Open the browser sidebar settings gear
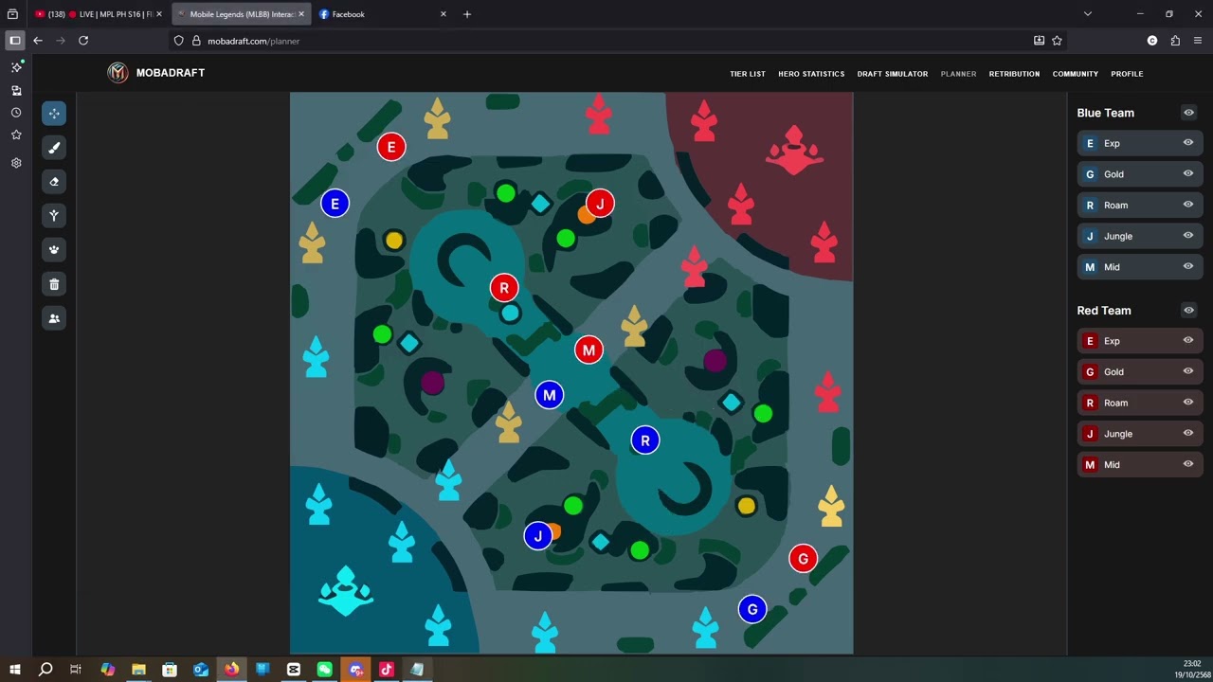Image resolution: width=1213 pixels, height=682 pixels. click(16, 163)
